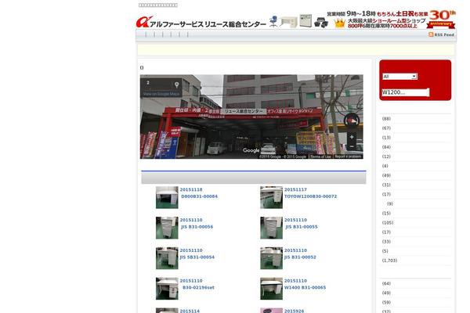
Task: Open the D800B31-00084 listing link
Action: [199, 196]
